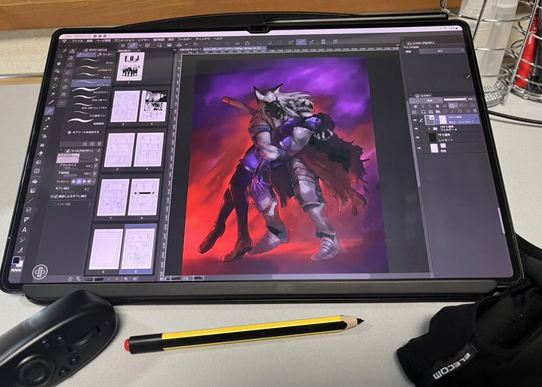Viewport: 542px width, 387px height.
Task: Select the カリグラフィ brush
Action: (x=89, y=92)
